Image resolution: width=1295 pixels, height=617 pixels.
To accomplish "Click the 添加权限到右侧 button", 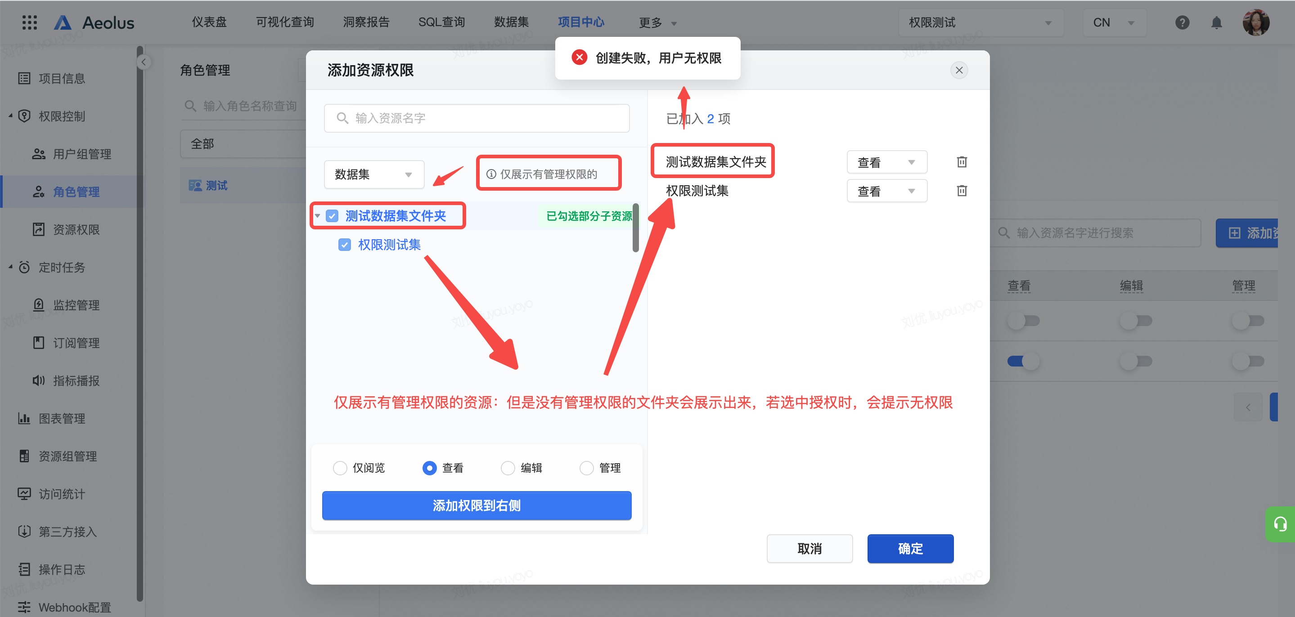I will coord(476,505).
